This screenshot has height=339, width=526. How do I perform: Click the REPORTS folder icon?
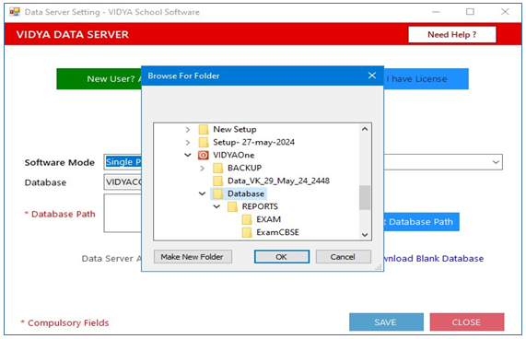coord(232,206)
